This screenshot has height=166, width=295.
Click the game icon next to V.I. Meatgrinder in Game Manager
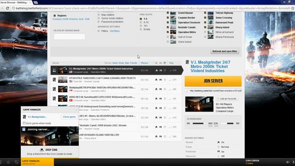[24, 117]
